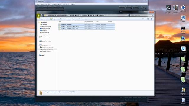Open the globe network desktop icon
This screenshot has width=189, height=106.
pos(183,39)
